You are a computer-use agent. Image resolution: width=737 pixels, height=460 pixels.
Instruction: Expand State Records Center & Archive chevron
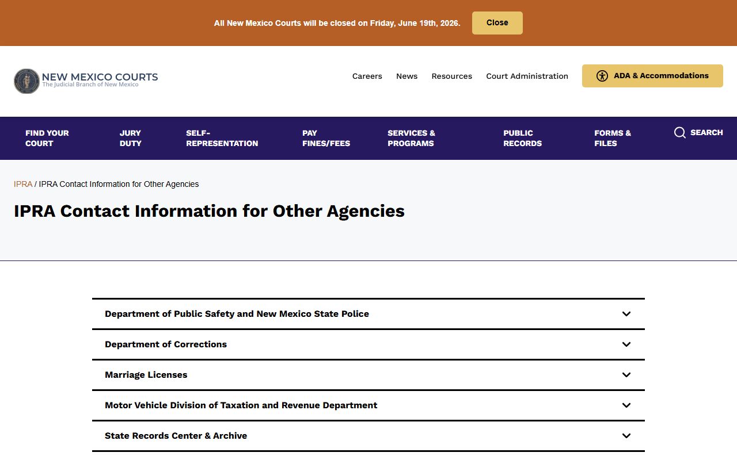coord(626,436)
